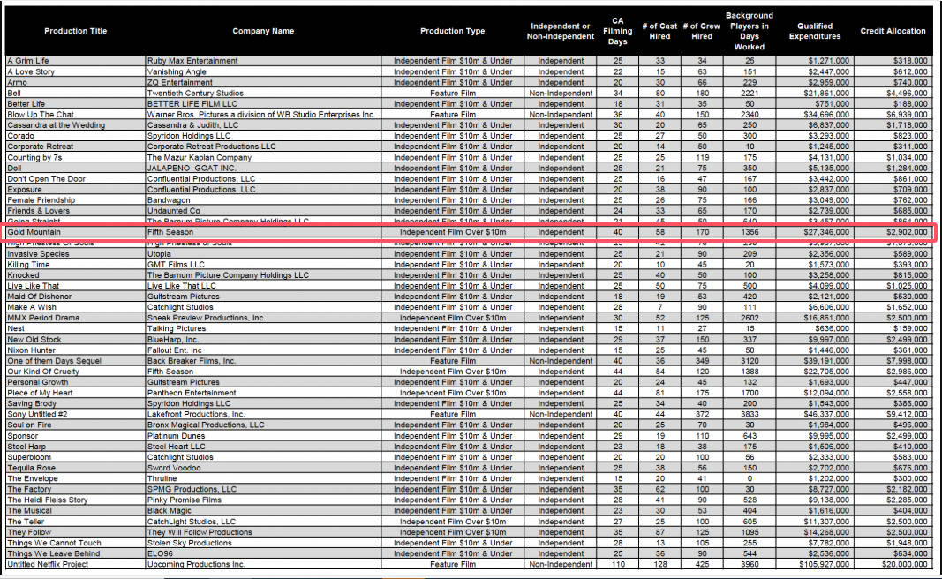
Task: Select 'They Will Follow Productions' cell
Action: 263,532
